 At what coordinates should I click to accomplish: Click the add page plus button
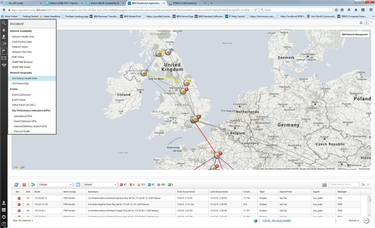coord(366,22)
